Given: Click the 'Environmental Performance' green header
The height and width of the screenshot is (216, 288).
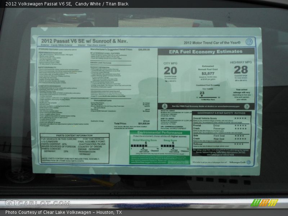Looking at the screenshot, I should pyautogui.click(x=160, y=132).
